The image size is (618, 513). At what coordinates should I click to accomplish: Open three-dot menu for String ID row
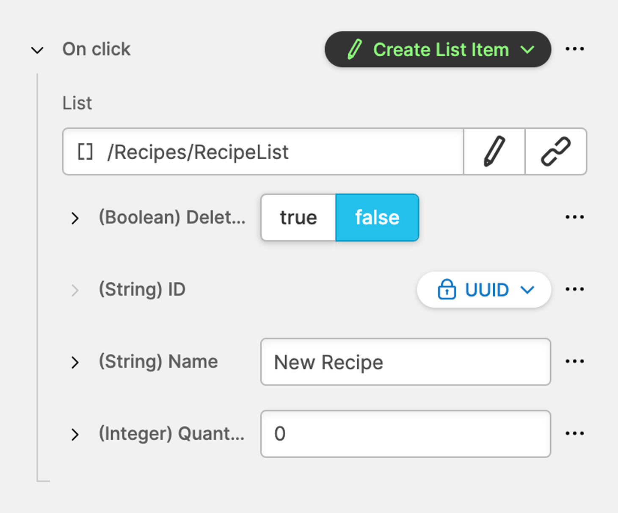574,289
